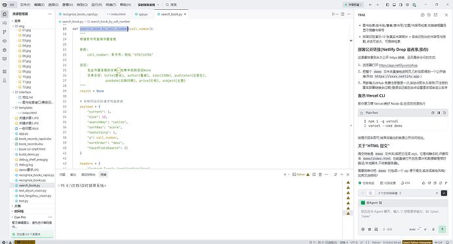The image size is (453, 244).
Task: Dislike the AI response with thumbs down
Action: coord(429,183)
